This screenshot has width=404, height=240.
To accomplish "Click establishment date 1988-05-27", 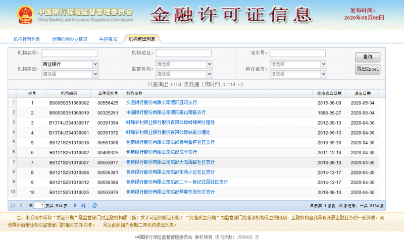I will pos(329,113).
